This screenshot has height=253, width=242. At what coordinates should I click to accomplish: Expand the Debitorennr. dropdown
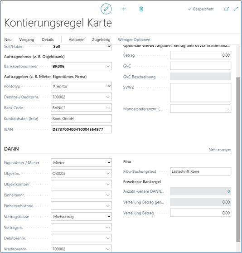(108, 238)
